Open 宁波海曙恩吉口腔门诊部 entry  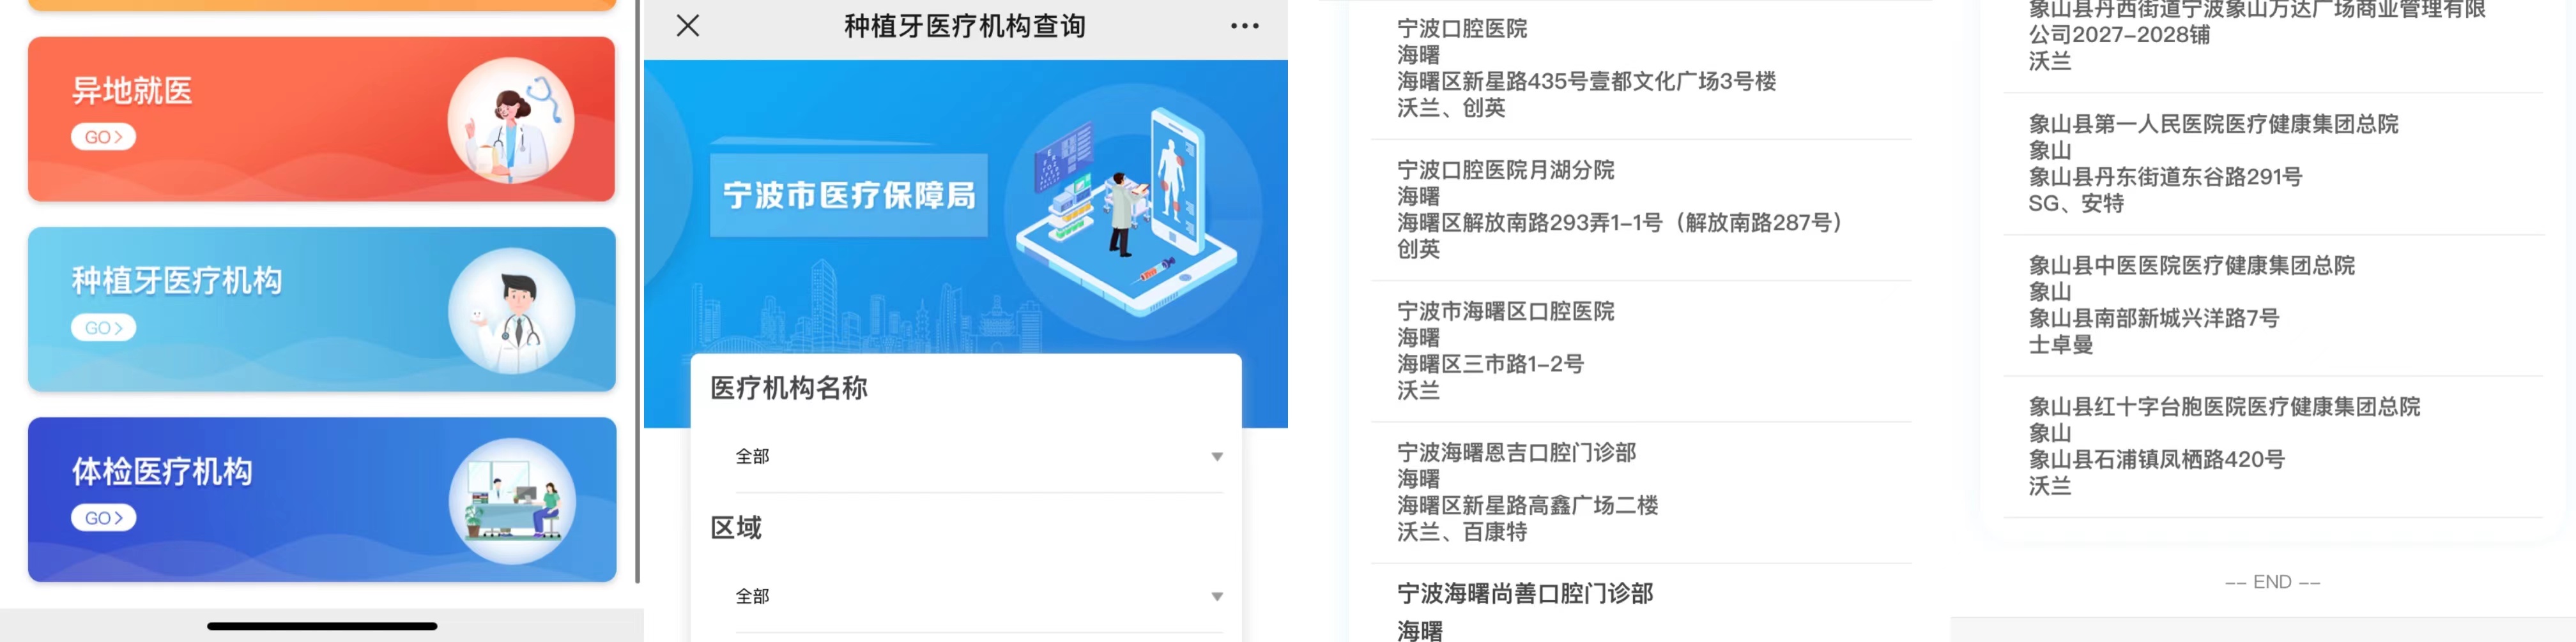pyautogui.click(x=1640, y=492)
